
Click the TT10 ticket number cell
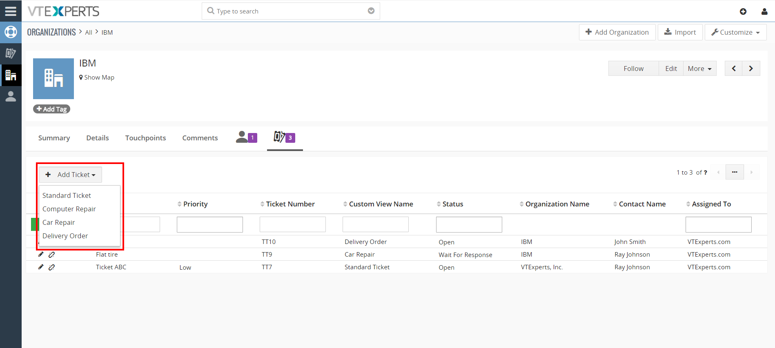pyautogui.click(x=269, y=242)
